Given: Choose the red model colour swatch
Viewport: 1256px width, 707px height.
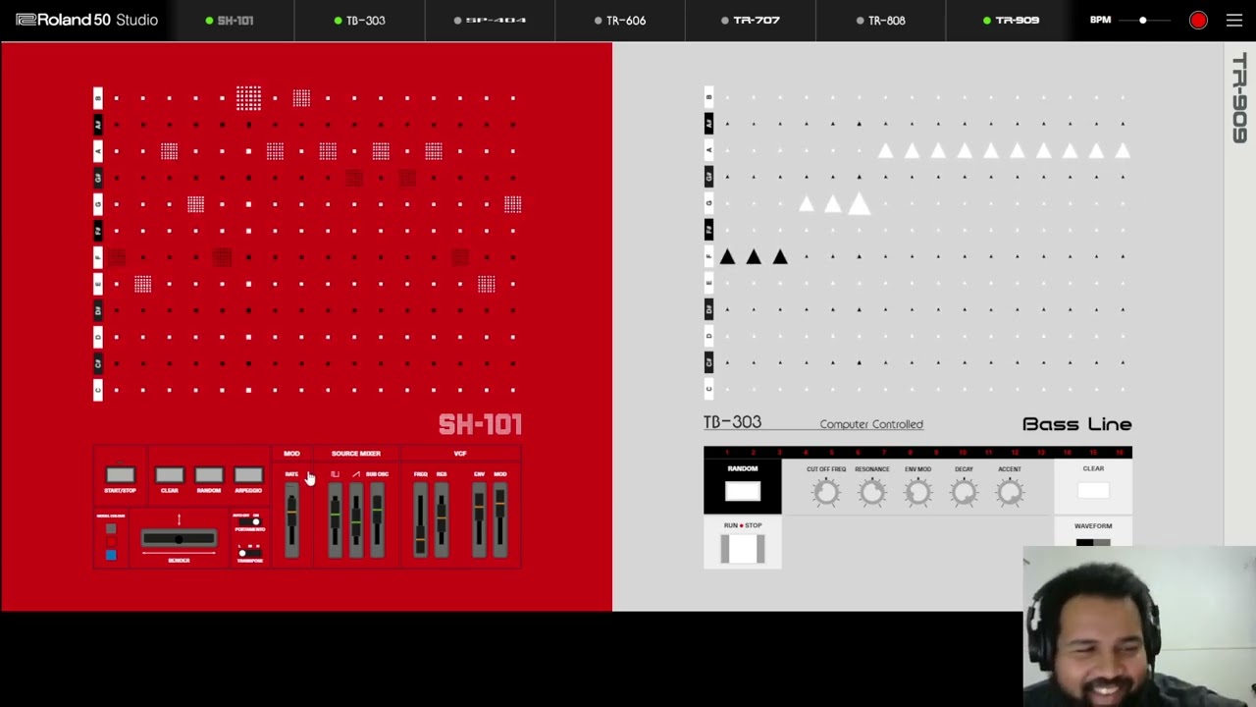Looking at the screenshot, I should click(x=111, y=541).
